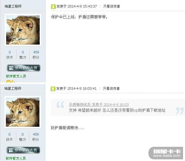Click the 软件官方人员 badge in first profile
185x161 pixels.
tap(23, 68)
